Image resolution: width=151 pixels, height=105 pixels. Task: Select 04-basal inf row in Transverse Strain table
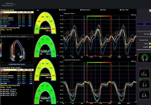point(17,14)
